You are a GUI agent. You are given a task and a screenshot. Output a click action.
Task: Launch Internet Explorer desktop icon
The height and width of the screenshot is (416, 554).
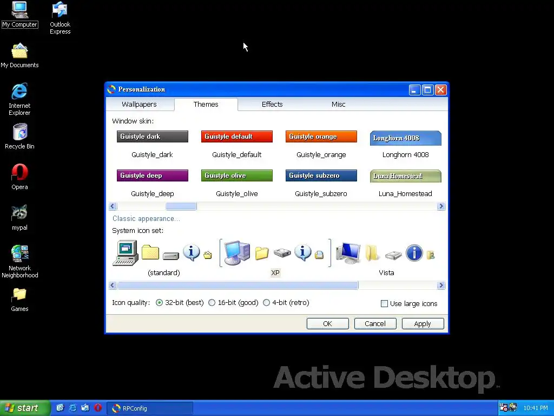point(19,100)
